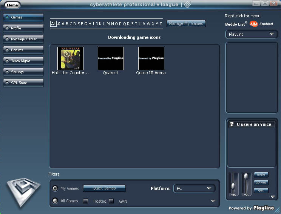Filter games by letter R
The width and height of the screenshot is (281, 214).
coord(128,24)
